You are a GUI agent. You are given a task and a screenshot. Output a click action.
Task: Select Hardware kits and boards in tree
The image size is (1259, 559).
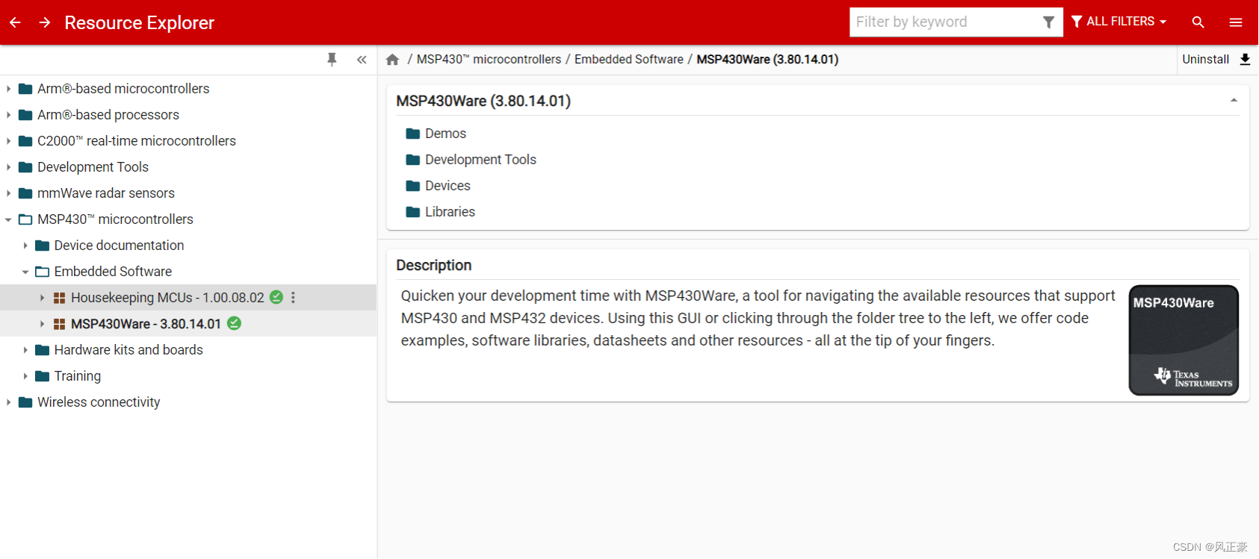(129, 350)
